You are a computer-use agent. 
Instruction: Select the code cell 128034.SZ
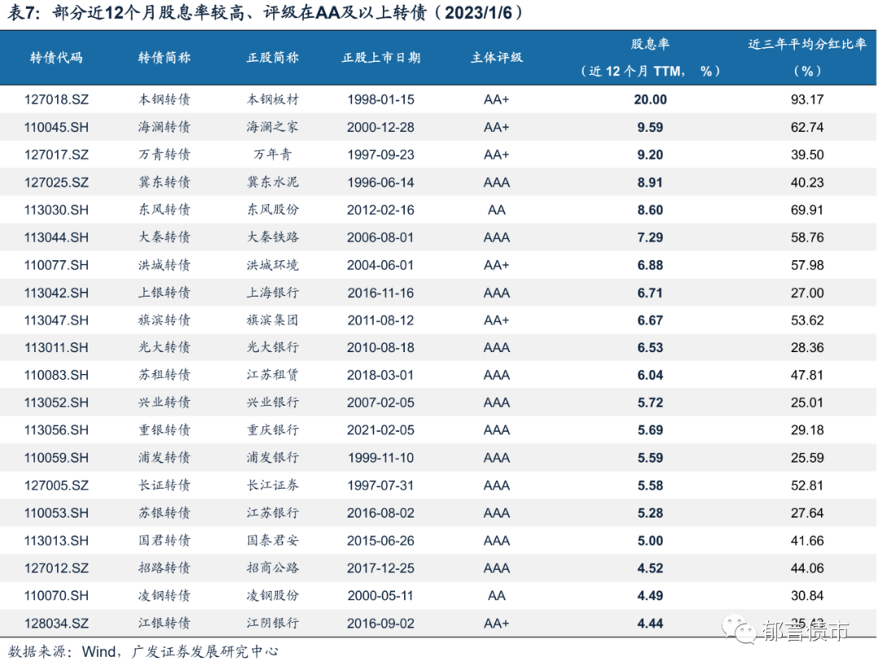[x=56, y=624]
